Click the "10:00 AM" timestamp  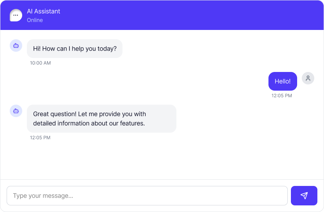coord(40,63)
